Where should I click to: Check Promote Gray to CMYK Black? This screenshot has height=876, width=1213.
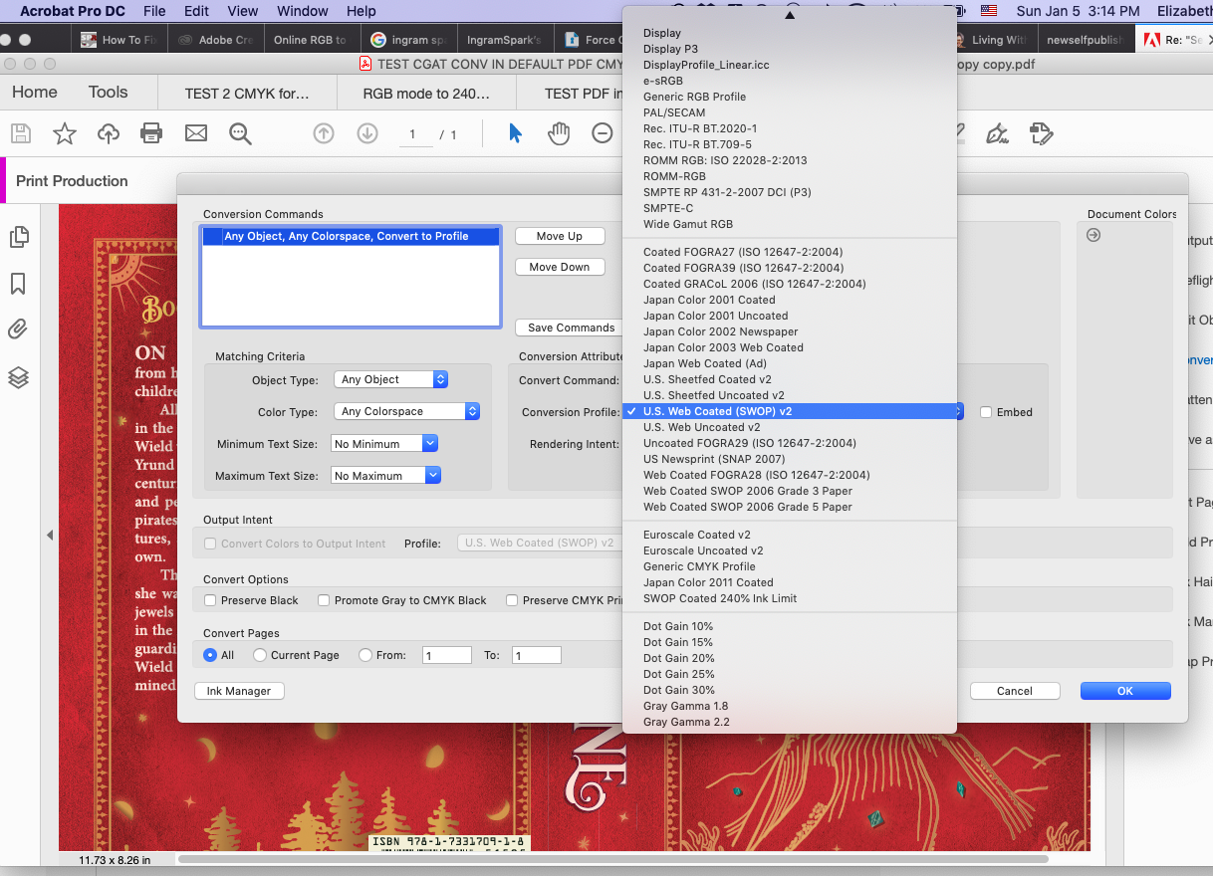pyautogui.click(x=323, y=600)
